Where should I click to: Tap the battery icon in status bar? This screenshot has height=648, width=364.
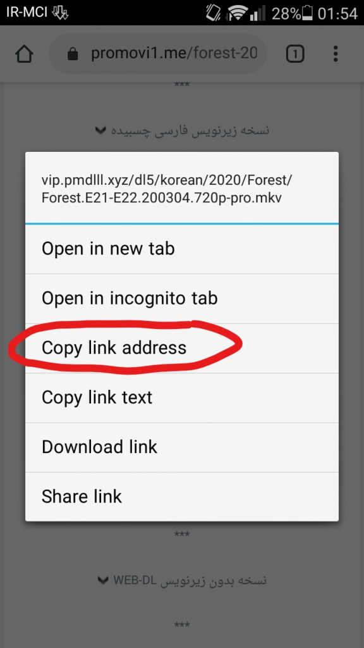point(307,14)
